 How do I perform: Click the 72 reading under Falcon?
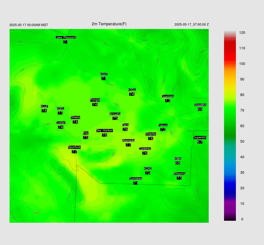click(163, 129)
